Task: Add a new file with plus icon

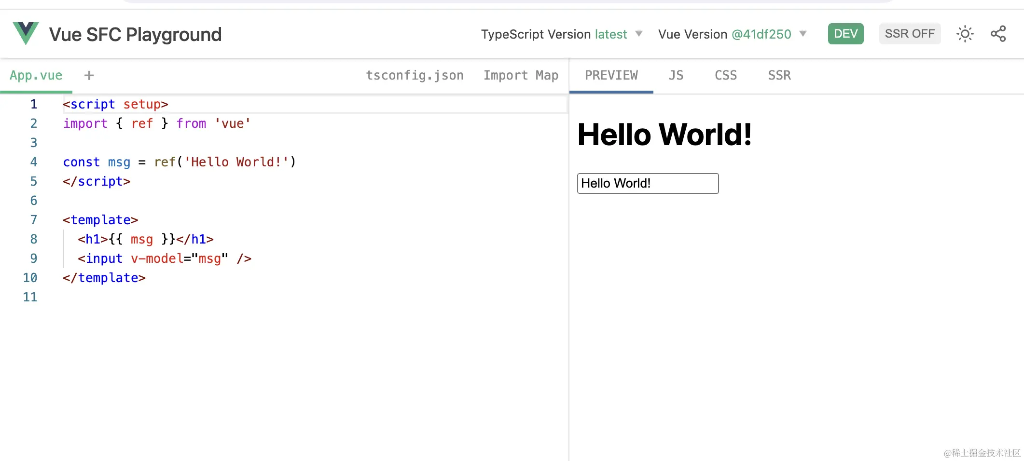Action: pyautogui.click(x=89, y=75)
